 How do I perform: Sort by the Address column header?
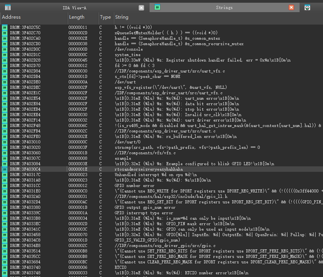(x=33, y=17)
